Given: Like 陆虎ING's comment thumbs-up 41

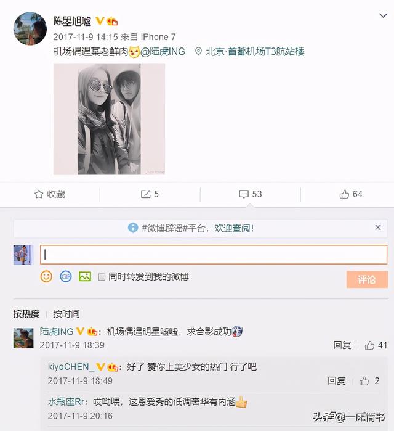Looking at the screenshot, I should point(369,345).
